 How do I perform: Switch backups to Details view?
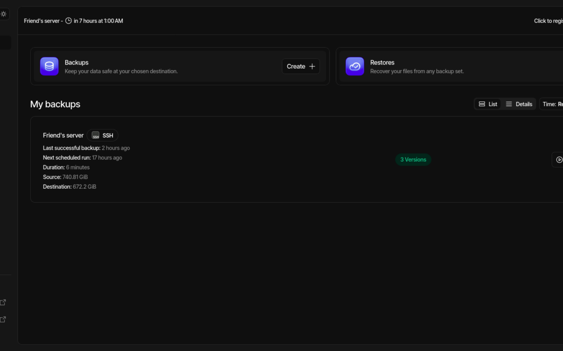click(519, 104)
